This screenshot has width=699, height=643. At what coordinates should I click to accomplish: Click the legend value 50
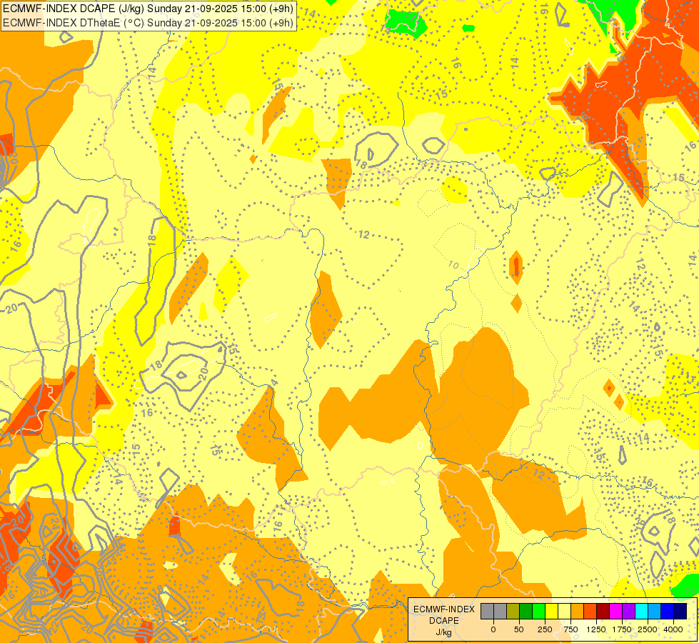click(519, 629)
